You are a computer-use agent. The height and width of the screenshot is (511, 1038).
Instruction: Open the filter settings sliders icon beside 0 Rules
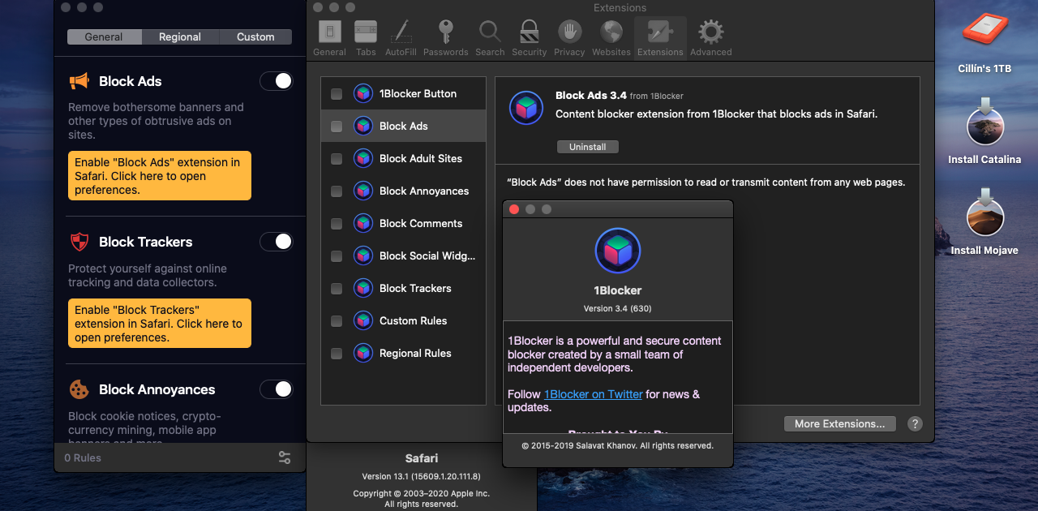[x=285, y=457]
